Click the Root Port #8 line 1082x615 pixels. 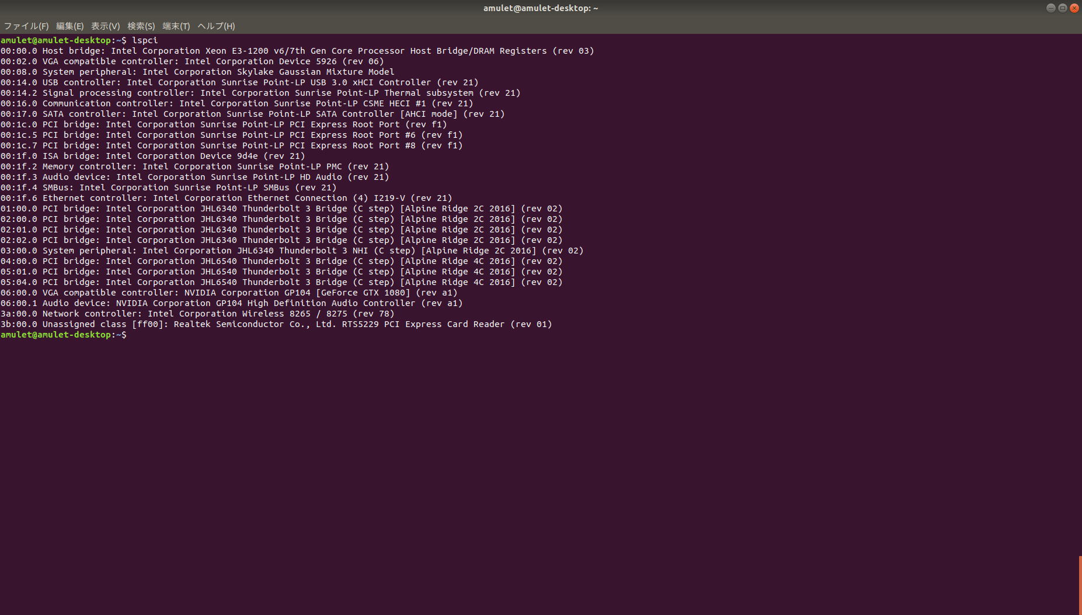[x=232, y=145]
